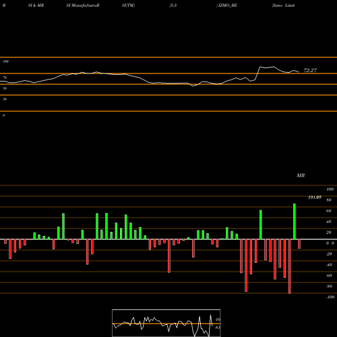Click the 'SI & MR' header text
This screenshot has height=337, width=337.
(x=36, y=5)
